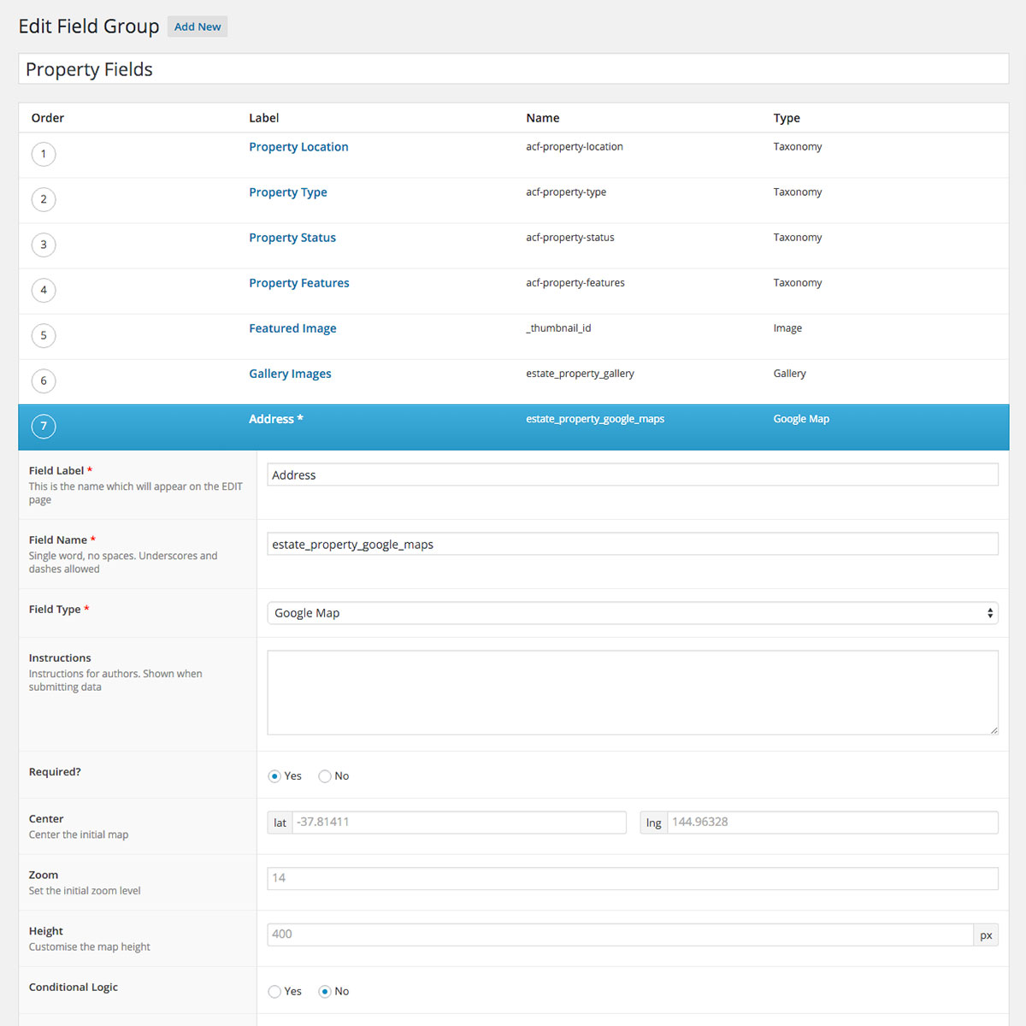Focus the map Height input field
Screen dimensions: 1026x1026
(x=620, y=935)
